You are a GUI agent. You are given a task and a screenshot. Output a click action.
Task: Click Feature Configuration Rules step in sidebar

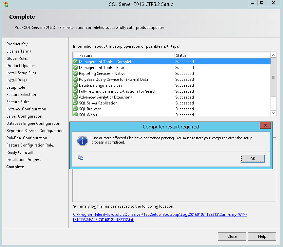(x=30, y=145)
